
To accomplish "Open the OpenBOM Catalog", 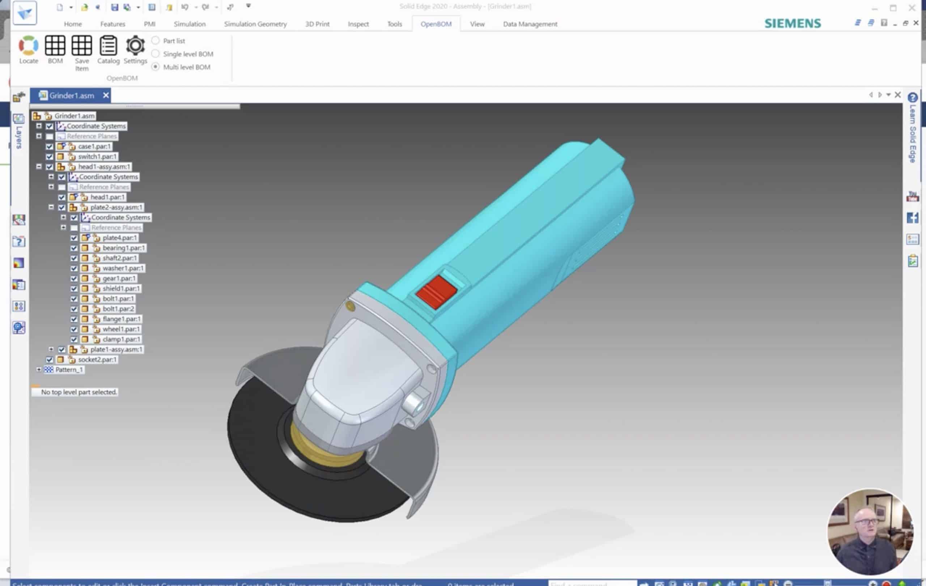I will click(x=108, y=46).
